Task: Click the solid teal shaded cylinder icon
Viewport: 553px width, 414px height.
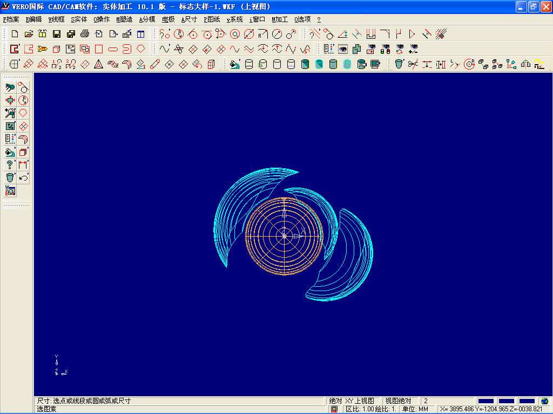Action: [x=305, y=64]
